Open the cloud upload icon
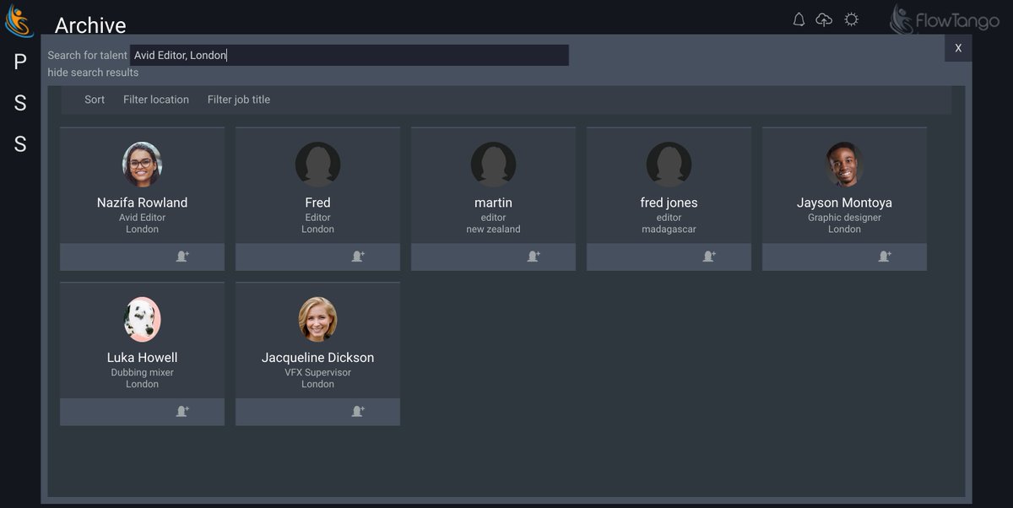The height and width of the screenshot is (508, 1013). coord(824,19)
